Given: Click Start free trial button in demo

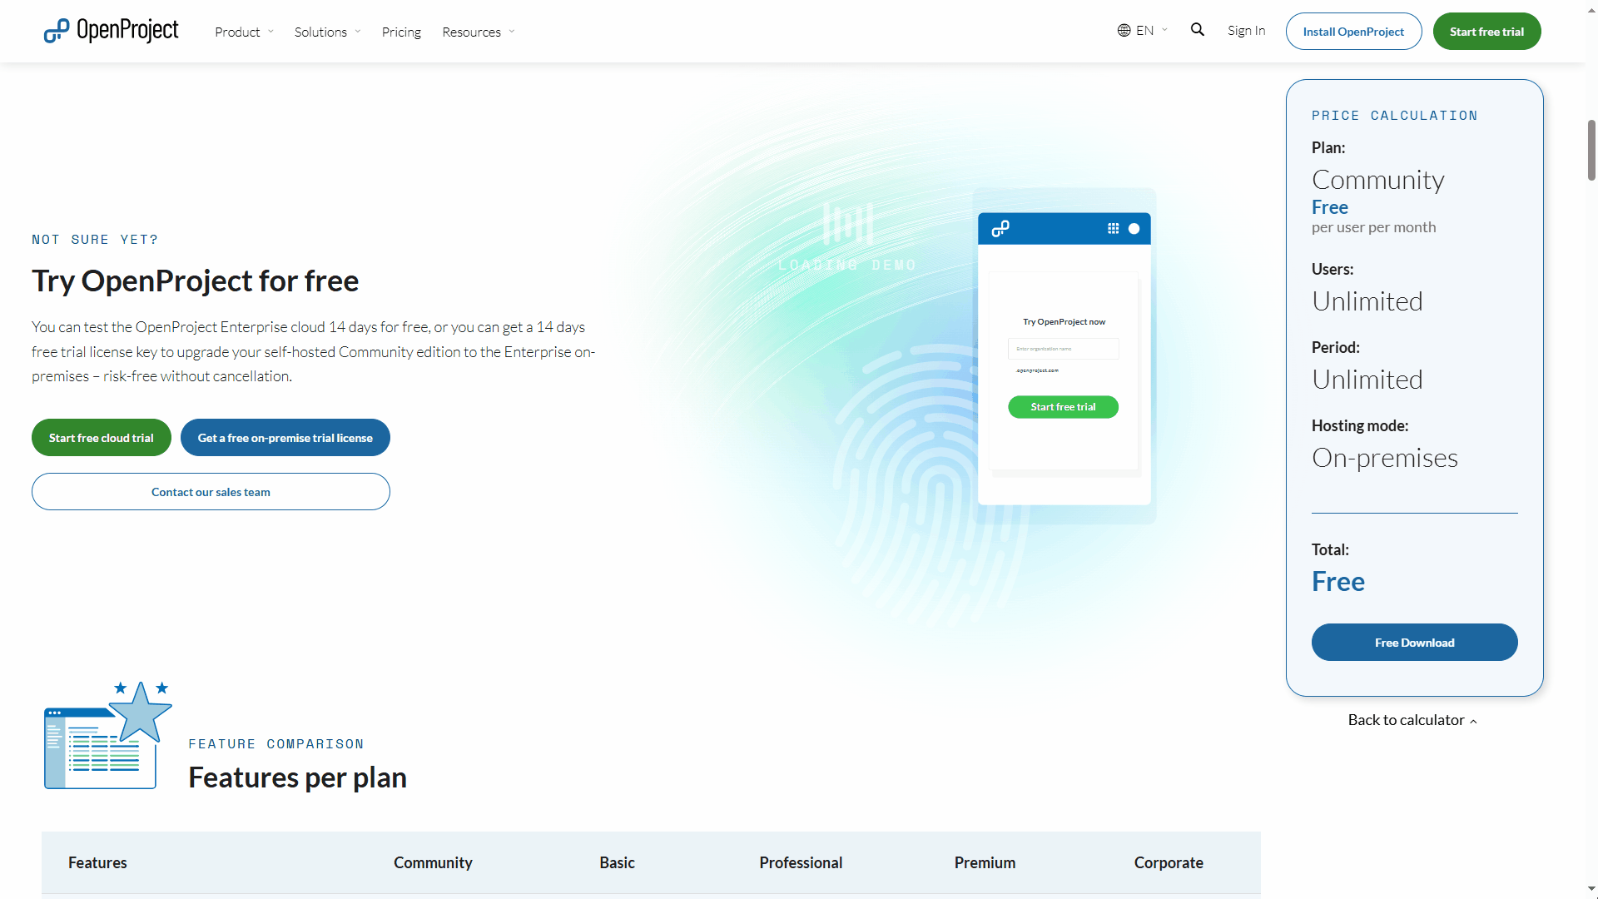Looking at the screenshot, I should (1064, 406).
